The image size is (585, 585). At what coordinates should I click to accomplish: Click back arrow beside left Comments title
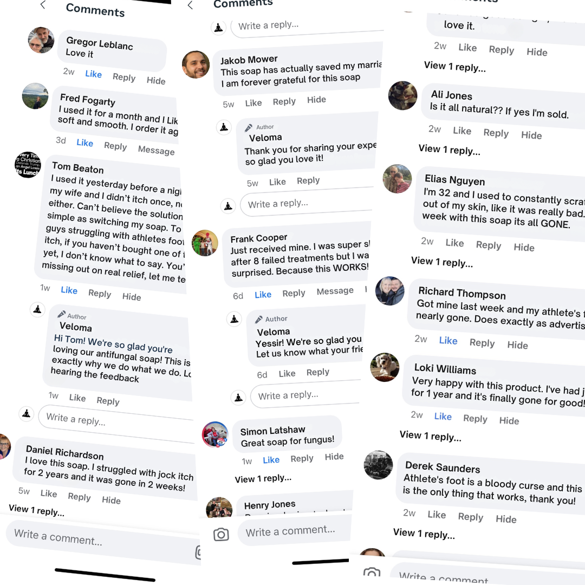[x=43, y=5]
